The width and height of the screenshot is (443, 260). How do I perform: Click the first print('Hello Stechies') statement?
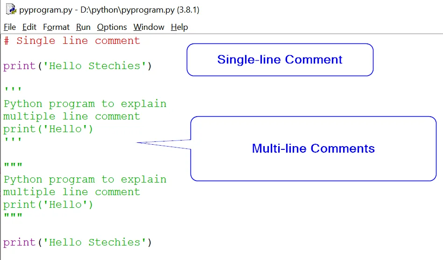[x=77, y=66]
